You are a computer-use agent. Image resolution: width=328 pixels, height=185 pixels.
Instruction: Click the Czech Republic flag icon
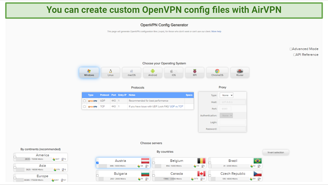point(258,174)
